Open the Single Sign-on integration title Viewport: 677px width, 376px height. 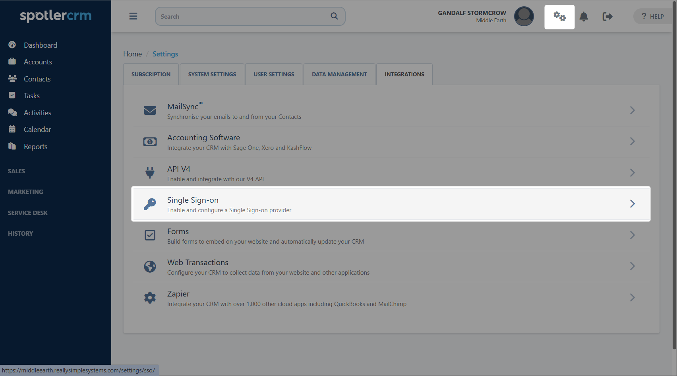(x=193, y=200)
